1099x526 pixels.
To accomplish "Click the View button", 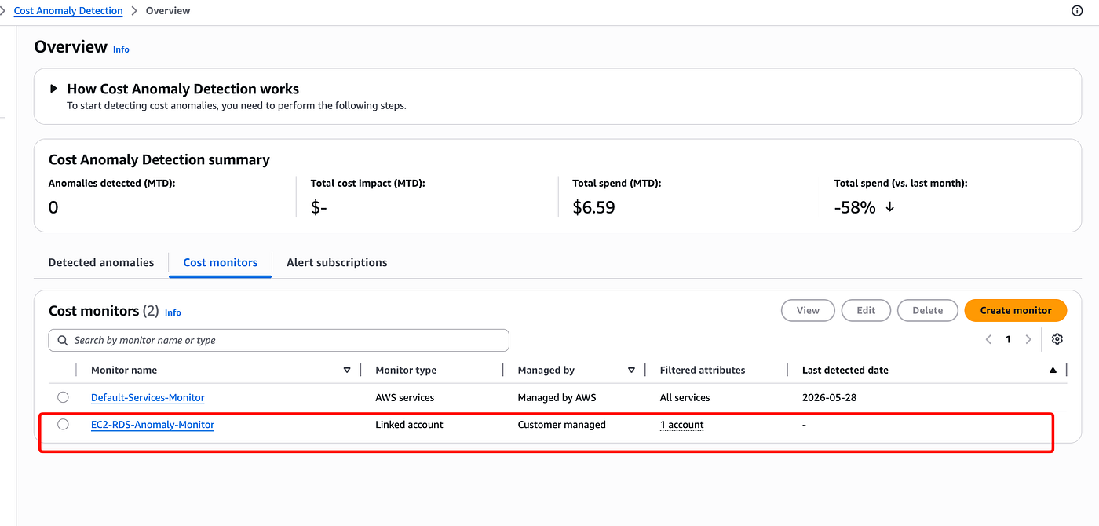I will point(808,310).
